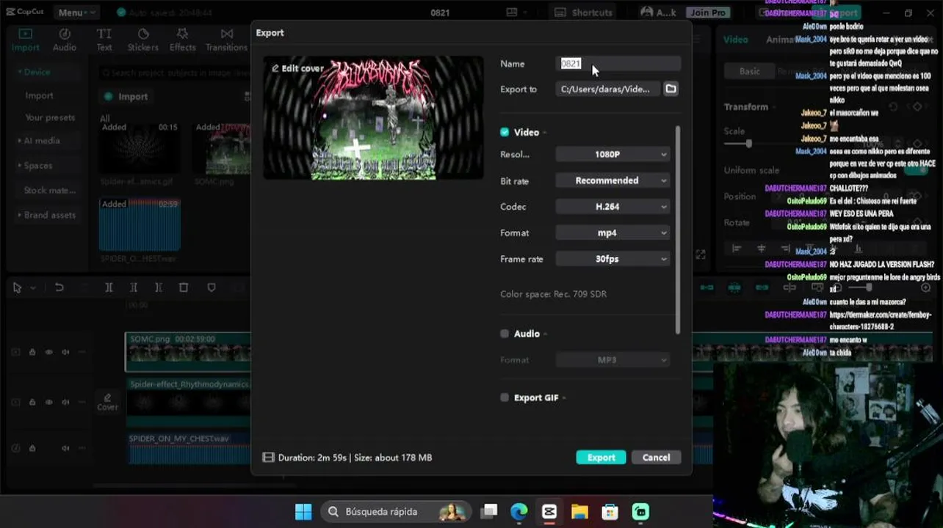The width and height of the screenshot is (943, 528).
Task: Lock the SOMC.png track
Action: click(32, 352)
